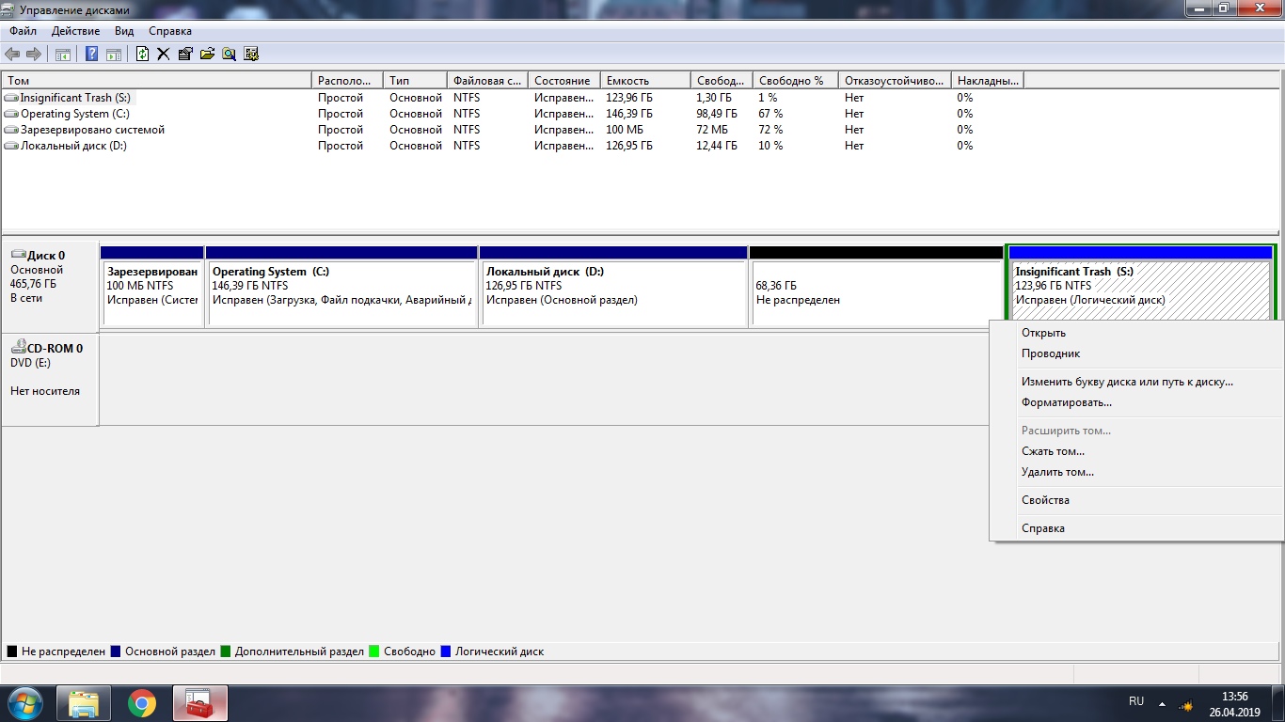Sort by the Том column header
The image size is (1285, 722).
pos(156,81)
